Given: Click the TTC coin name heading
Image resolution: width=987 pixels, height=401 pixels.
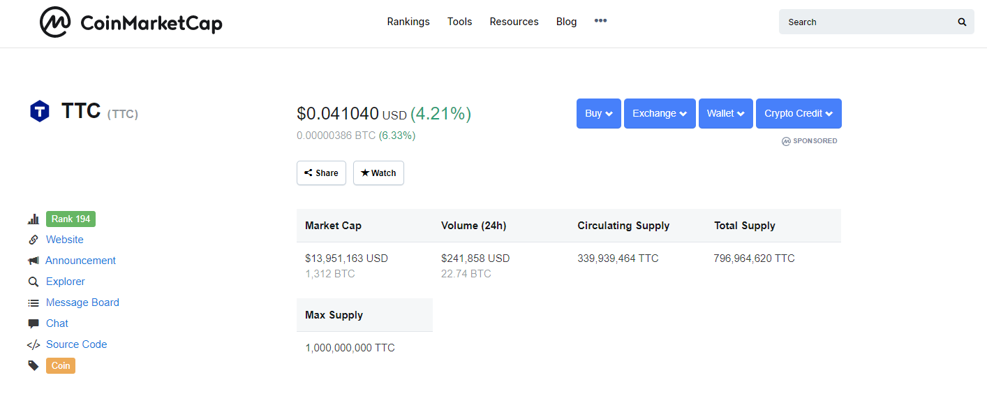Looking at the screenshot, I should (81, 111).
